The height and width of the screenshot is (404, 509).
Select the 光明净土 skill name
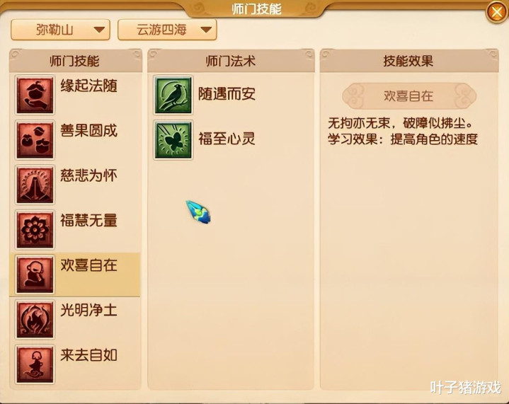[x=88, y=310]
